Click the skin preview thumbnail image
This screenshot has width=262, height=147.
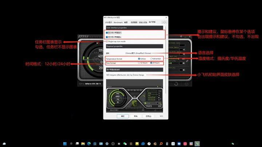(135, 96)
